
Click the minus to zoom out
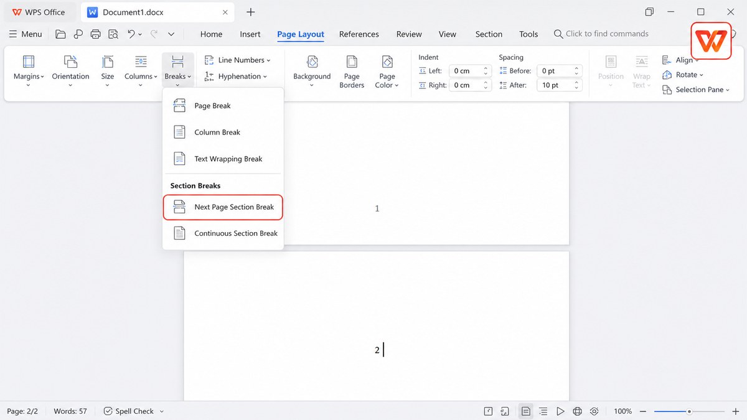coord(643,411)
